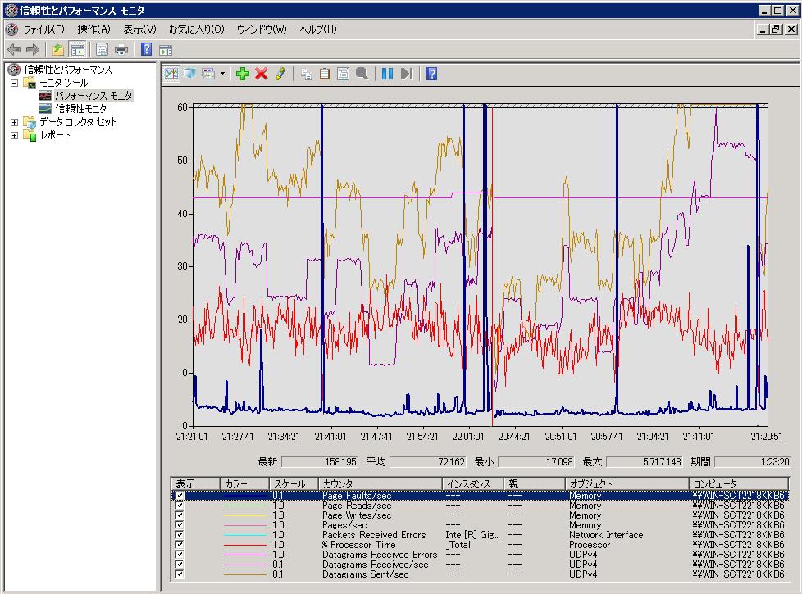
Task: Open the 操作(A) menu
Action: (93, 29)
